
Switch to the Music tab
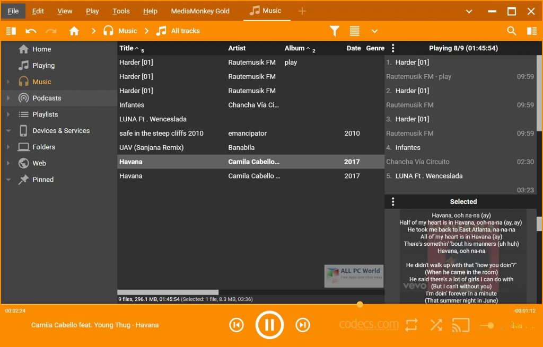266,11
